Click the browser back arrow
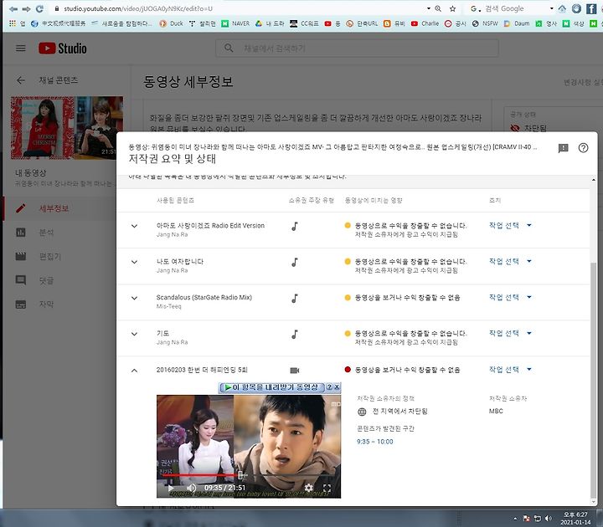Screen dimensions: 603x527 [x=13, y=8]
